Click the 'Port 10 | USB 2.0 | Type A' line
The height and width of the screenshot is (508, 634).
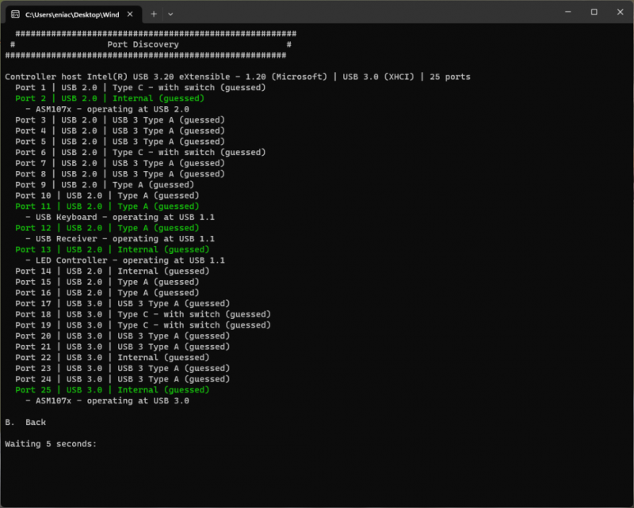107,196
